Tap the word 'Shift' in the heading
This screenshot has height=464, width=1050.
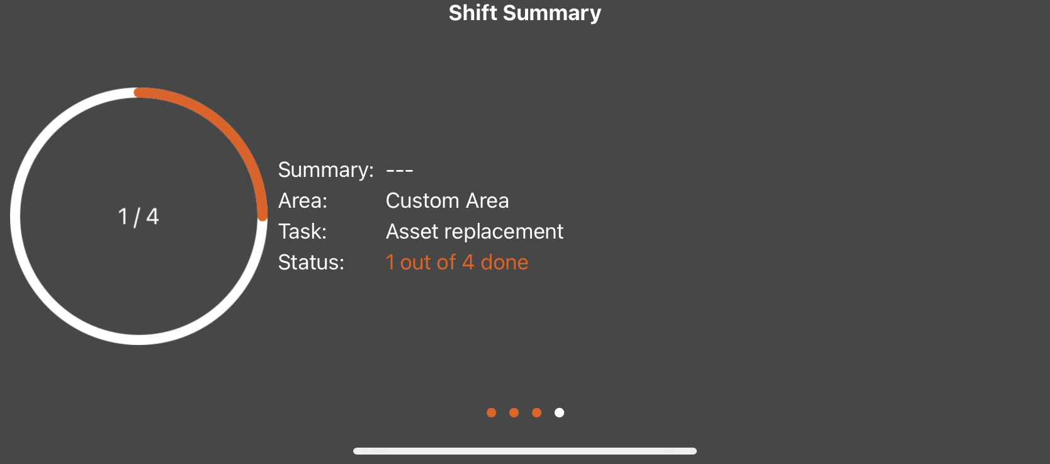coord(473,13)
